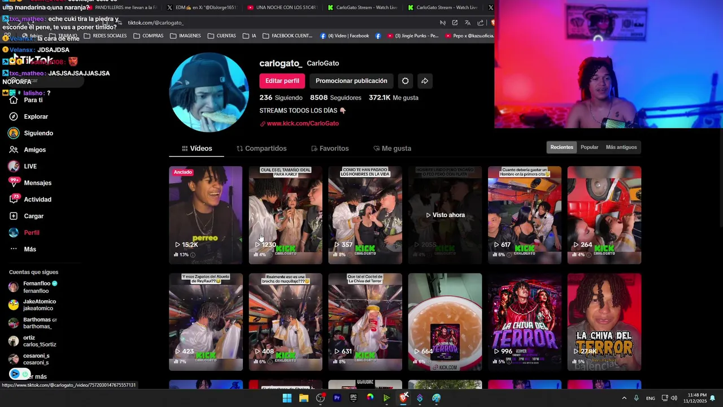Image resolution: width=723 pixels, height=407 pixels.
Task: Open video 'brocha de maquillaje'
Action: (x=285, y=322)
